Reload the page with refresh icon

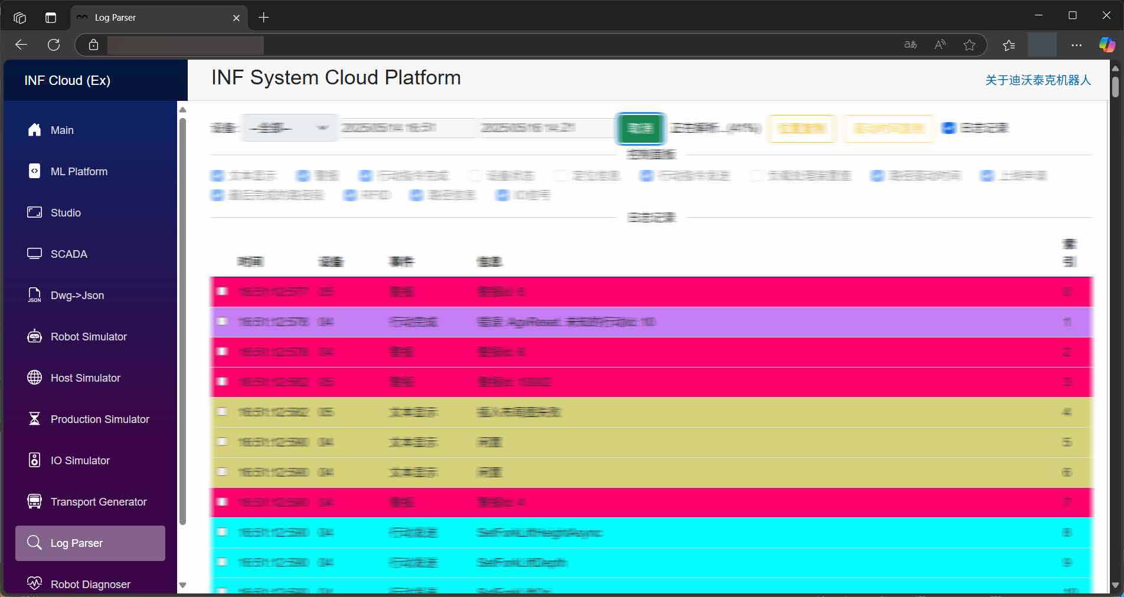[x=54, y=45]
